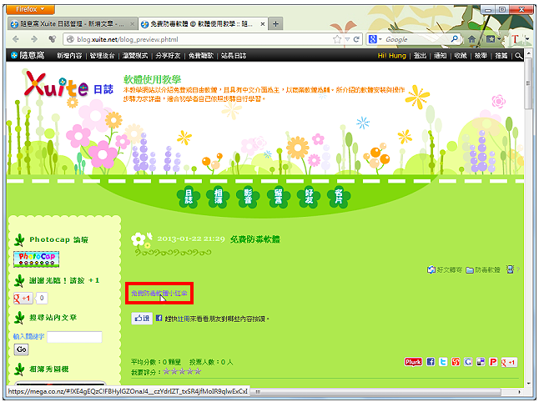Image resolution: width=539 pixels, height=402 pixels.
Task: Click the 註冊 link beside the Facebook icon
Action: click(x=182, y=319)
